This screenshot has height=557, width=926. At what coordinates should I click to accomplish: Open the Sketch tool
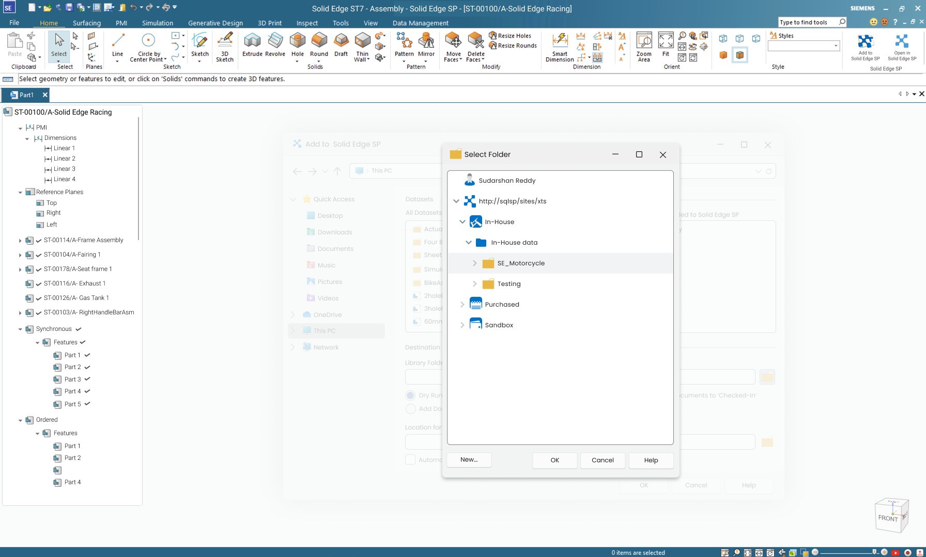click(x=200, y=44)
